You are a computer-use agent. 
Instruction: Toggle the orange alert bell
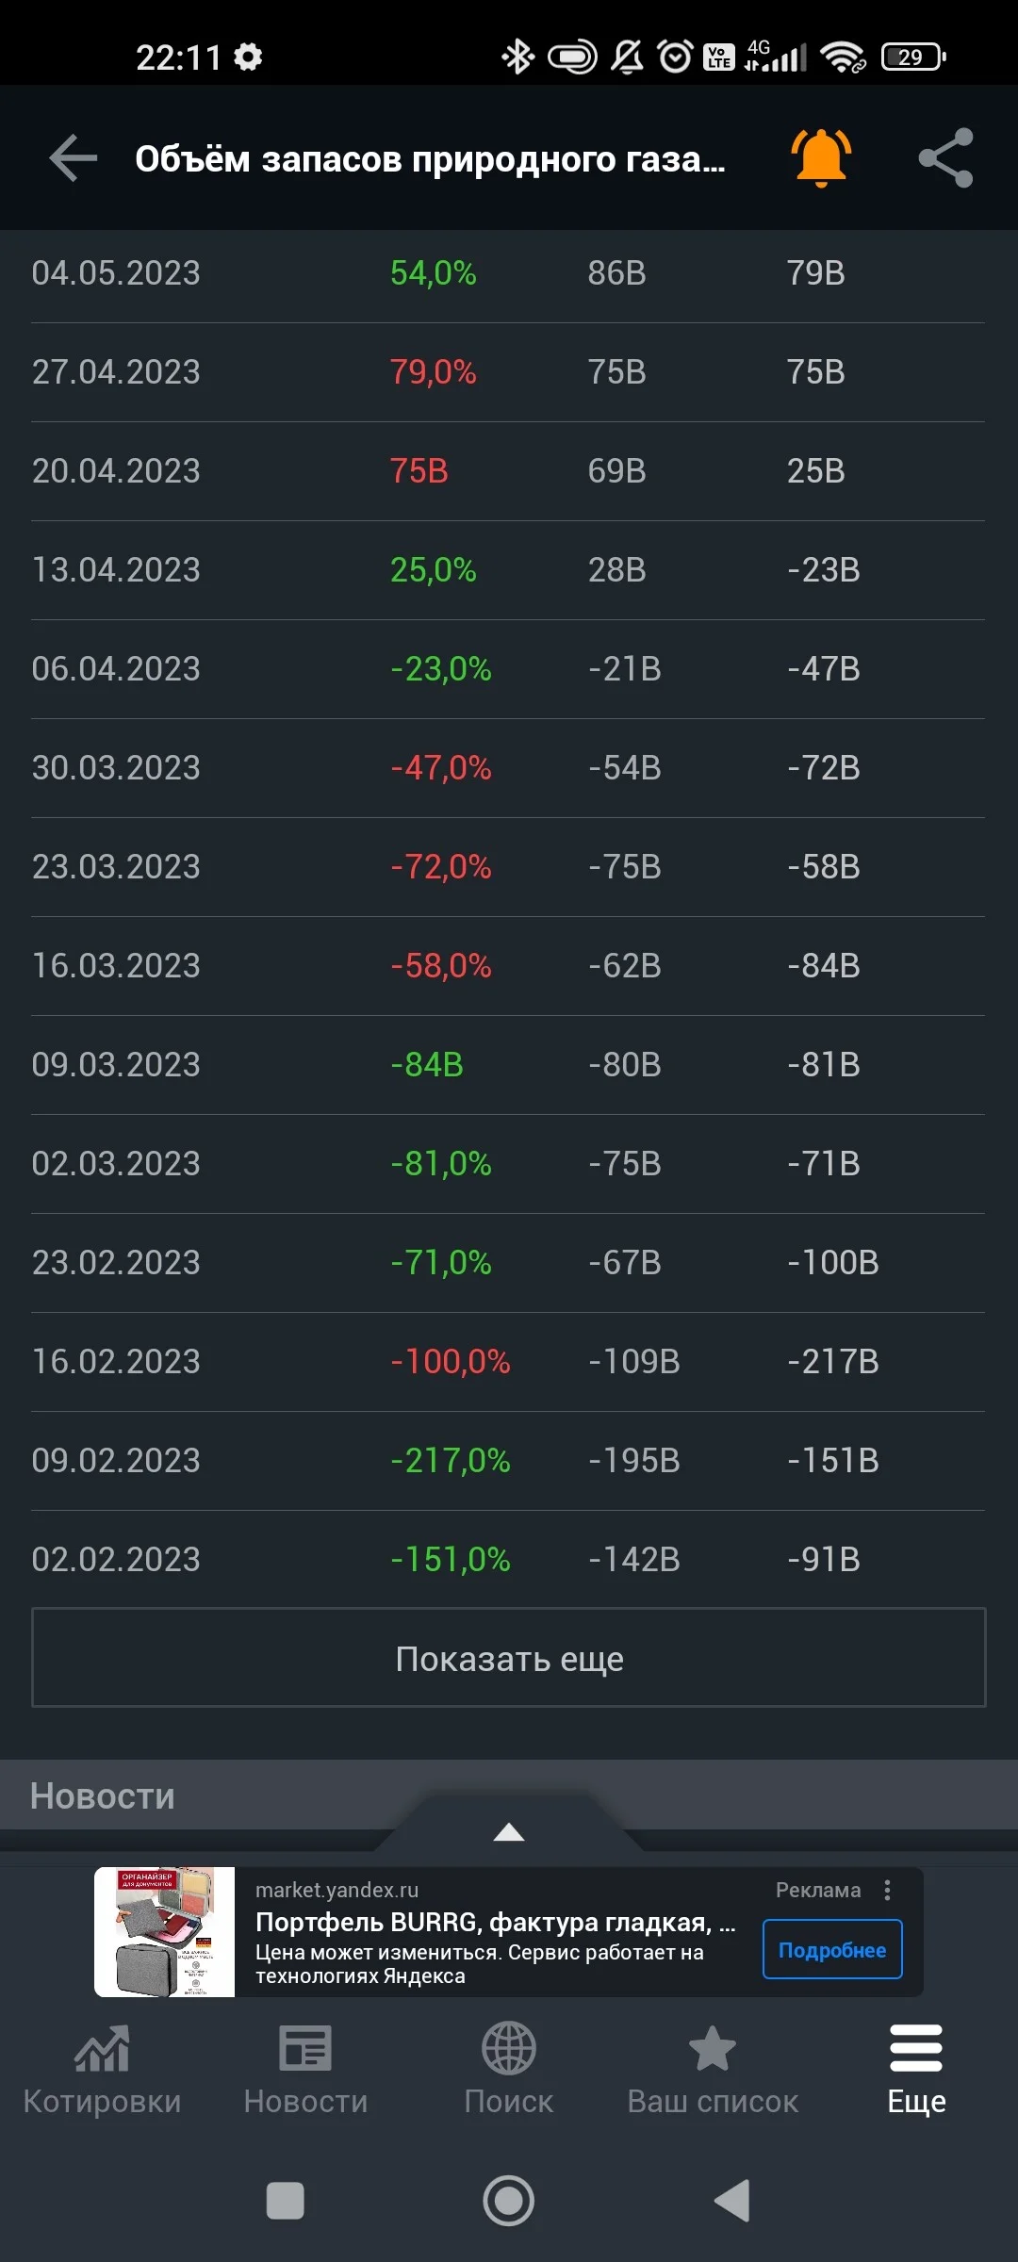821,157
